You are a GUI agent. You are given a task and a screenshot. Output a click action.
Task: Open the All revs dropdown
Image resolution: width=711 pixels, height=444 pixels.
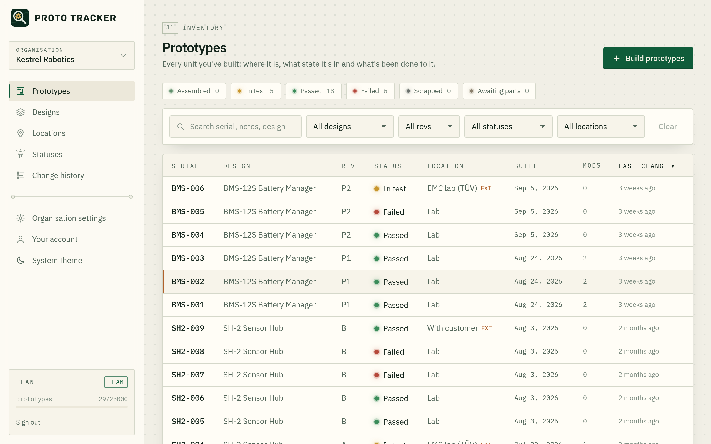tap(429, 127)
